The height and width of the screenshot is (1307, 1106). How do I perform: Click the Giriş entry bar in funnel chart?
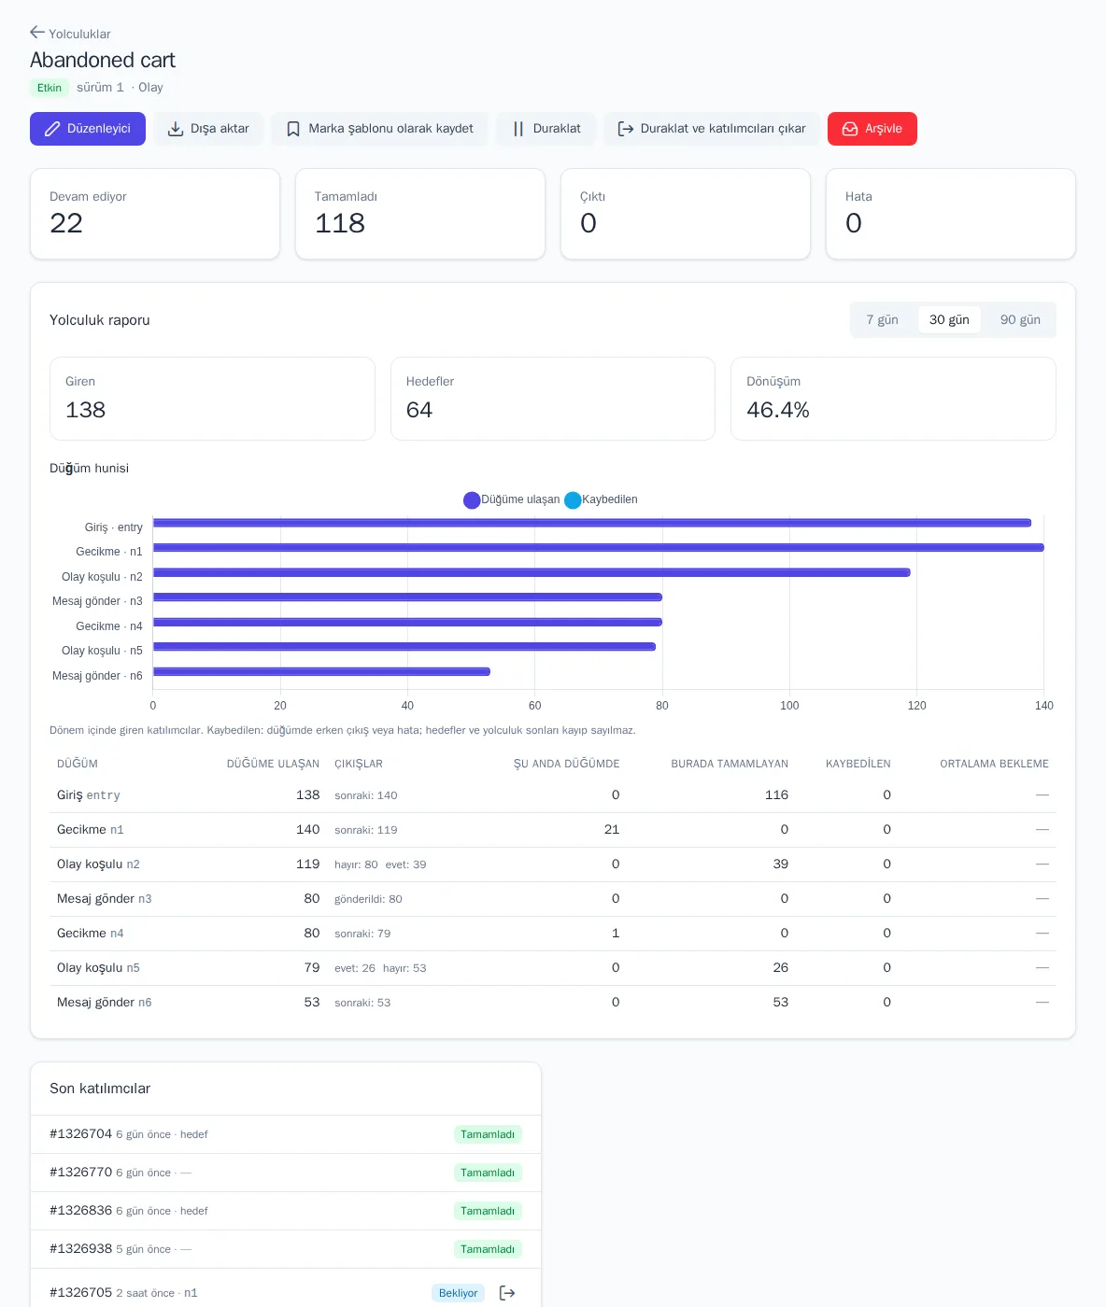point(592,523)
